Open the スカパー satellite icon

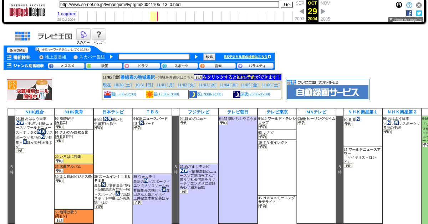83,34
